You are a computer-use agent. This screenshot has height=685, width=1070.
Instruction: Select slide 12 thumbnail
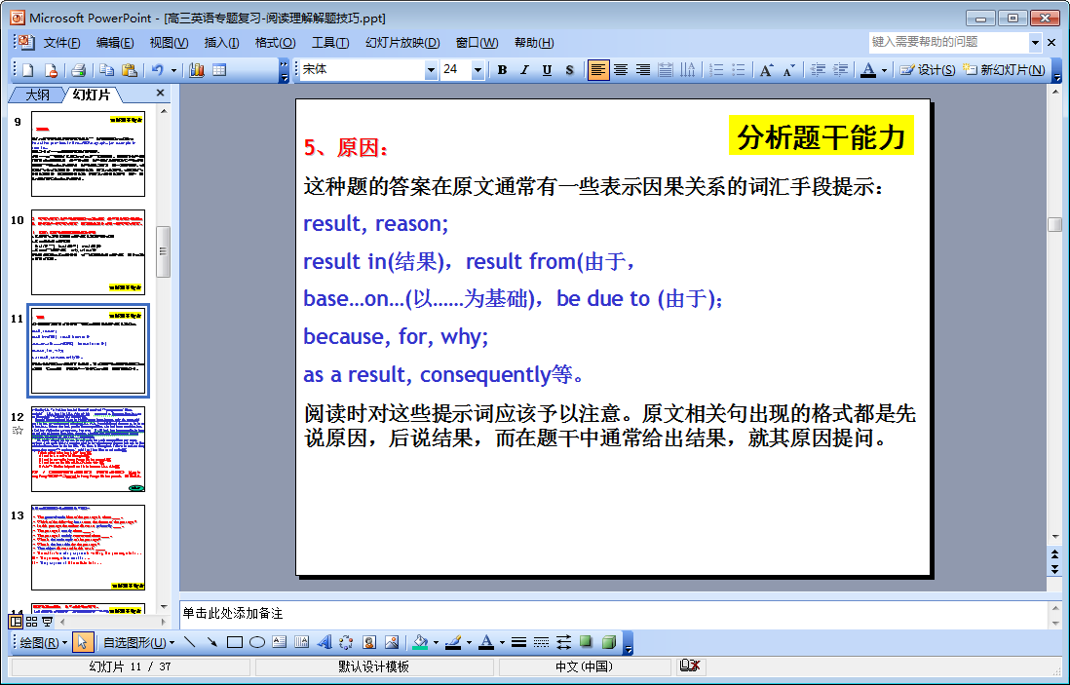coord(88,449)
